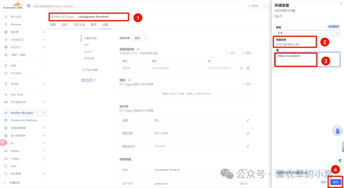This screenshot has height=188, width=344.
Task: Click 添加 in the 变量和机密 section
Action: coord(231,53)
